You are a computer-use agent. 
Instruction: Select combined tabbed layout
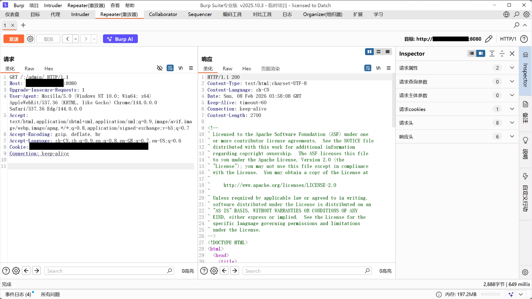pyautogui.click(x=388, y=52)
